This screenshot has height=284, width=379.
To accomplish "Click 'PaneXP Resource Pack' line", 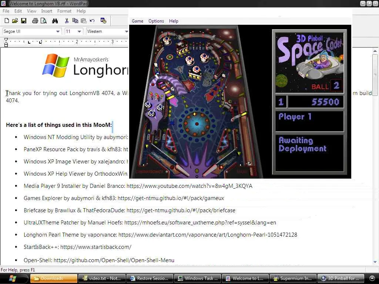I will click(x=76, y=149).
